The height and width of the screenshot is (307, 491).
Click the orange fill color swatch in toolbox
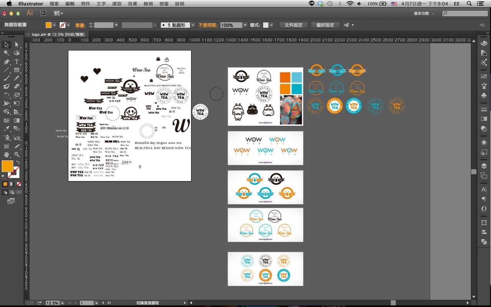(7, 166)
